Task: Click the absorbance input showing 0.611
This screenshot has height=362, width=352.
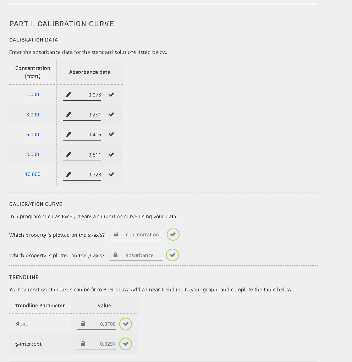Action: (x=82, y=155)
